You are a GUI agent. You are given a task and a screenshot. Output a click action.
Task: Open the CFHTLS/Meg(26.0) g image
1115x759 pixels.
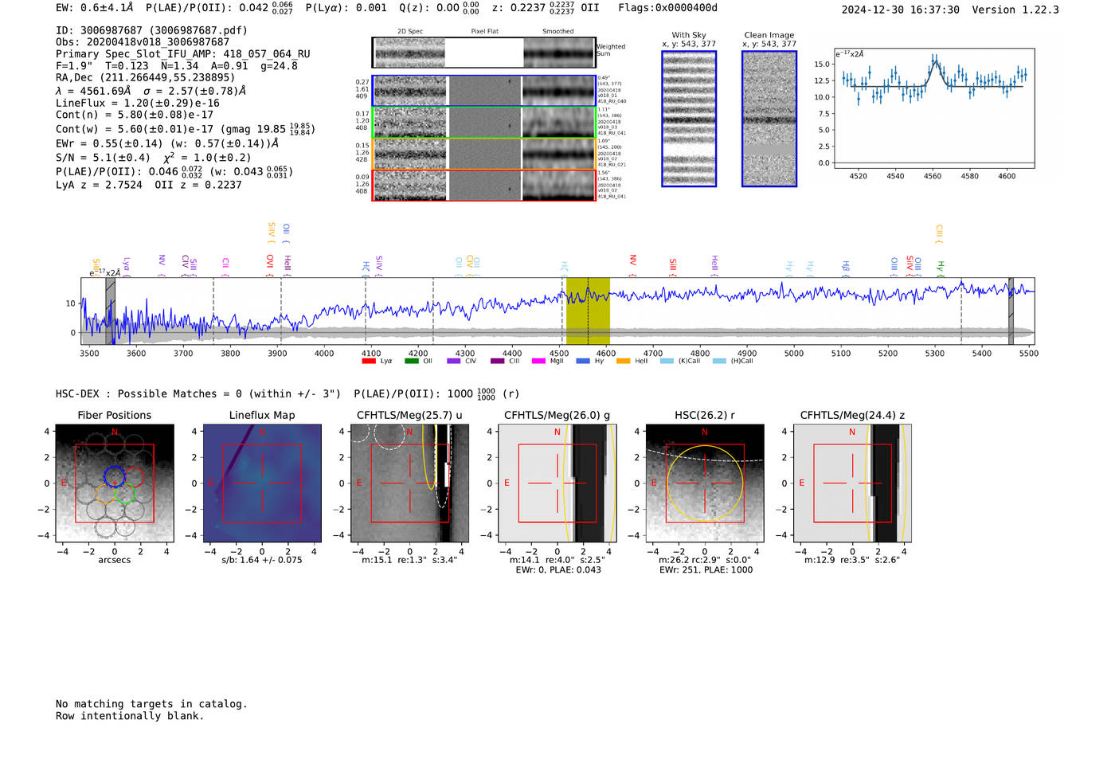click(x=557, y=483)
